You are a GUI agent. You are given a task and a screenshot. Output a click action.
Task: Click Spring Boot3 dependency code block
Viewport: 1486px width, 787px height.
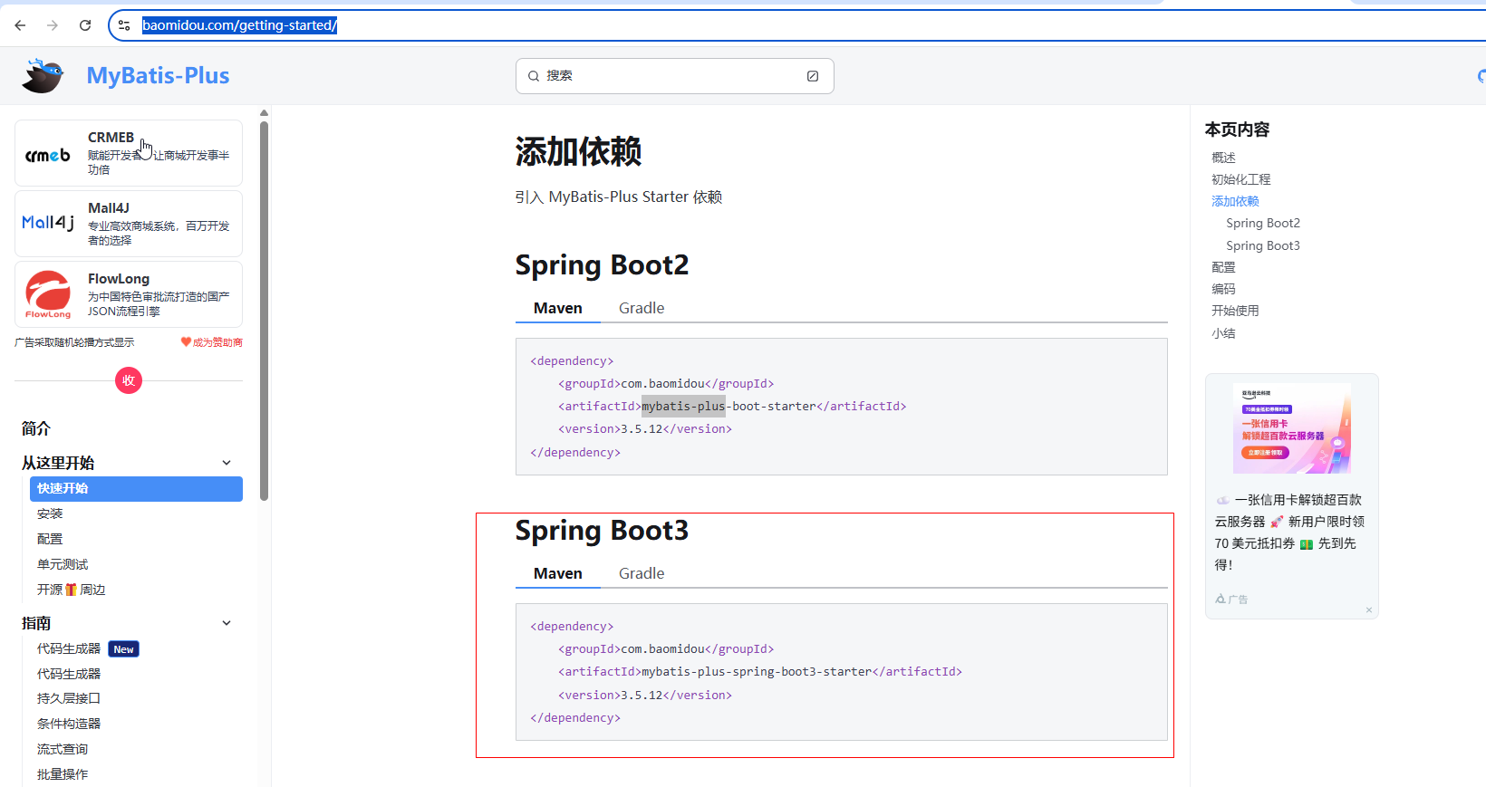(841, 672)
